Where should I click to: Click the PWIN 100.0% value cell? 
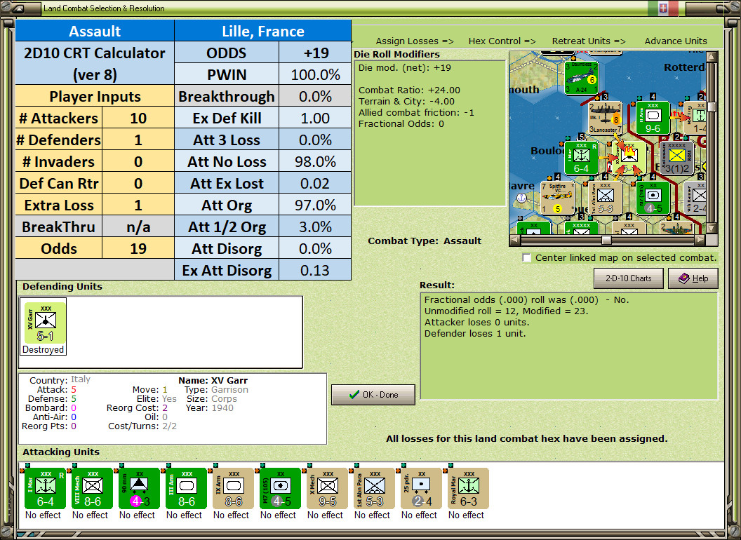[315, 74]
